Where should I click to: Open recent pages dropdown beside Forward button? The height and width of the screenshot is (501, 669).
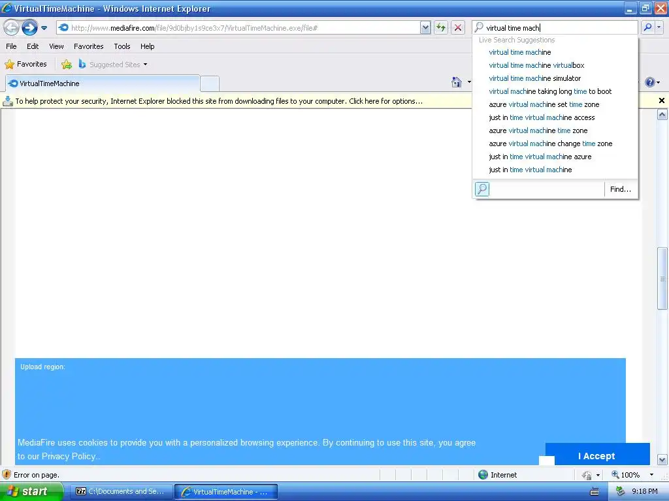[44, 28]
